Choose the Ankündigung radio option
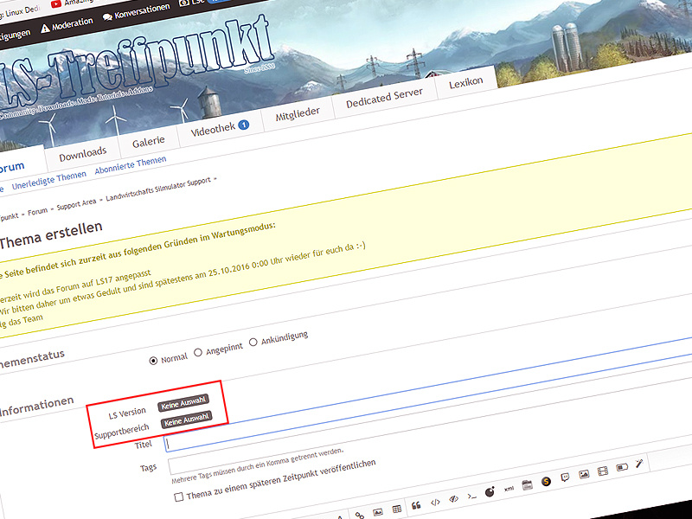 point(253,342)
